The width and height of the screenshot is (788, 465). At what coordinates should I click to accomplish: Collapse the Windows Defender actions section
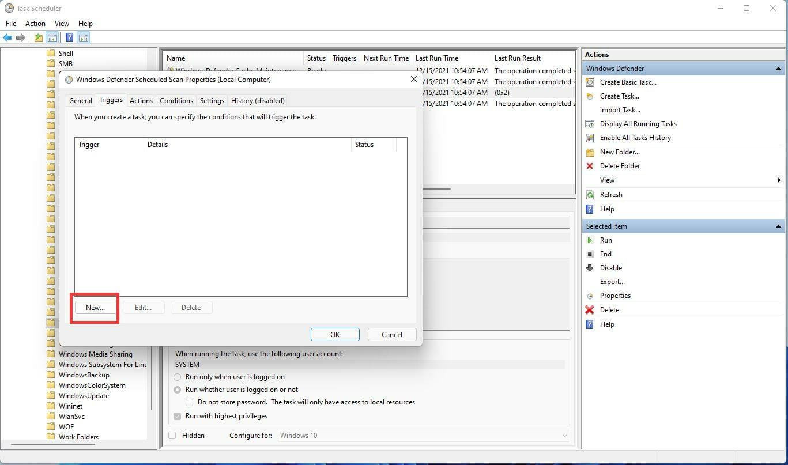(x=779, y=69)
